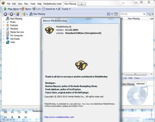Adjust the volume slider at bottom right

pos(152,115)
